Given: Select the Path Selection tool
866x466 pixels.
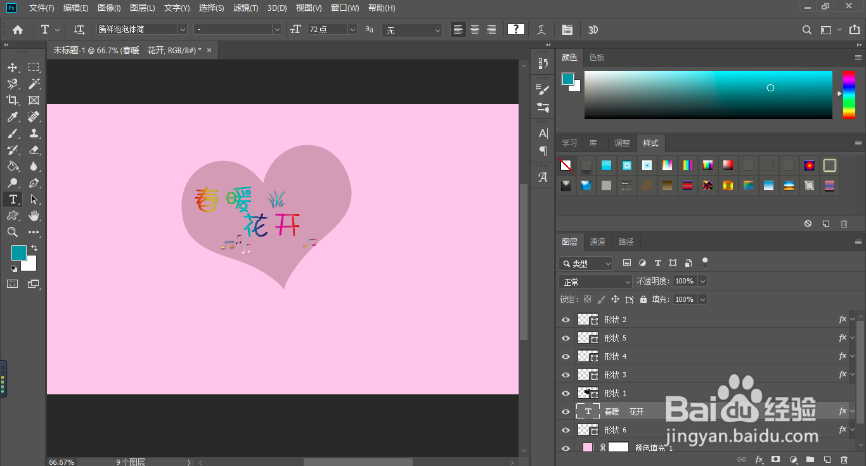Looking at the screenshot, I should [x=34, y=199].
